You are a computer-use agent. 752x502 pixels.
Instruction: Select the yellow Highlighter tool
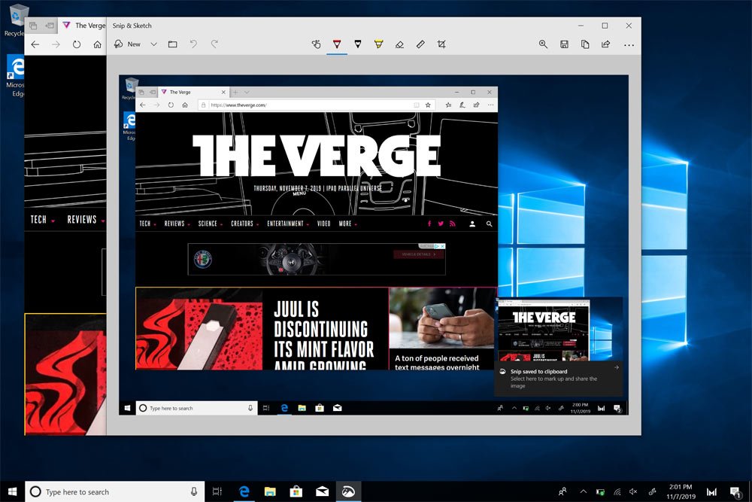point(378,44)
